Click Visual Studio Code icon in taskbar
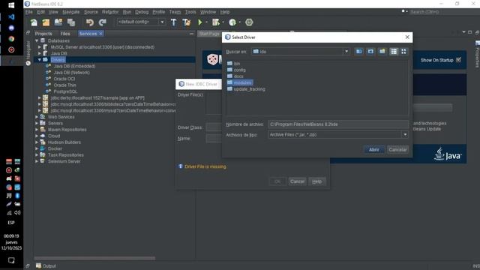 [11, 16]
